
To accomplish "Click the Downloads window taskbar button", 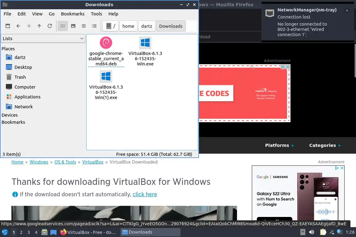I will point(150,232).
